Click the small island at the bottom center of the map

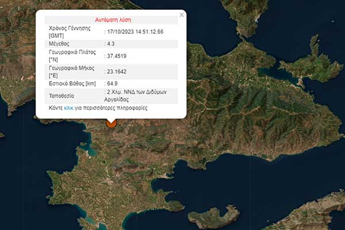[213, 217]
